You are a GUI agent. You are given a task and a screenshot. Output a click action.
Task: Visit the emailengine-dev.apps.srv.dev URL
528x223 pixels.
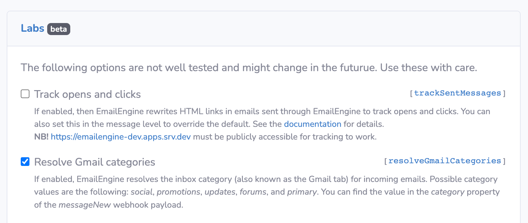click(x=121, y=137)
